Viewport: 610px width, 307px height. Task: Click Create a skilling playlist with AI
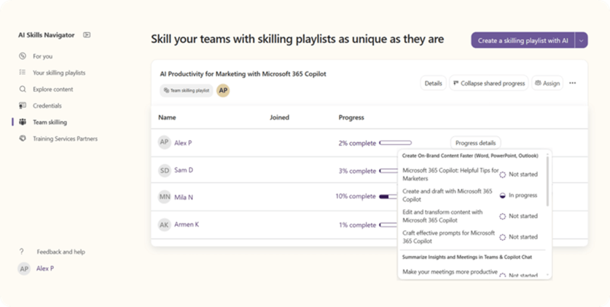522,41
